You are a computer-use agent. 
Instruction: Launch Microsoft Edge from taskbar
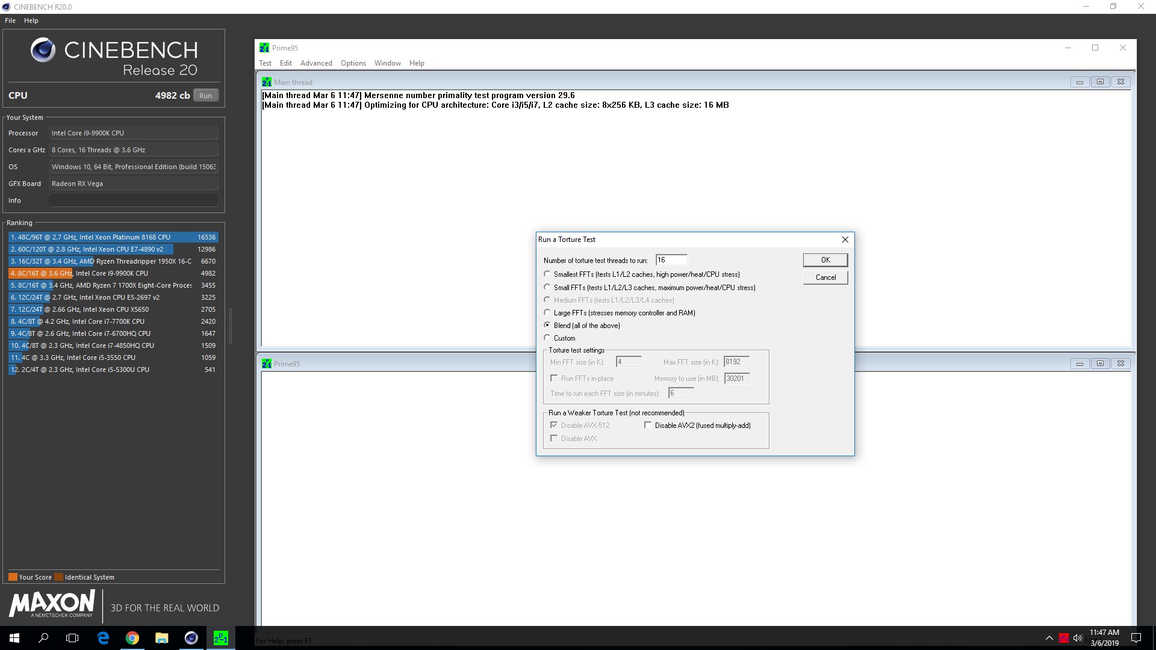[103, 638]
